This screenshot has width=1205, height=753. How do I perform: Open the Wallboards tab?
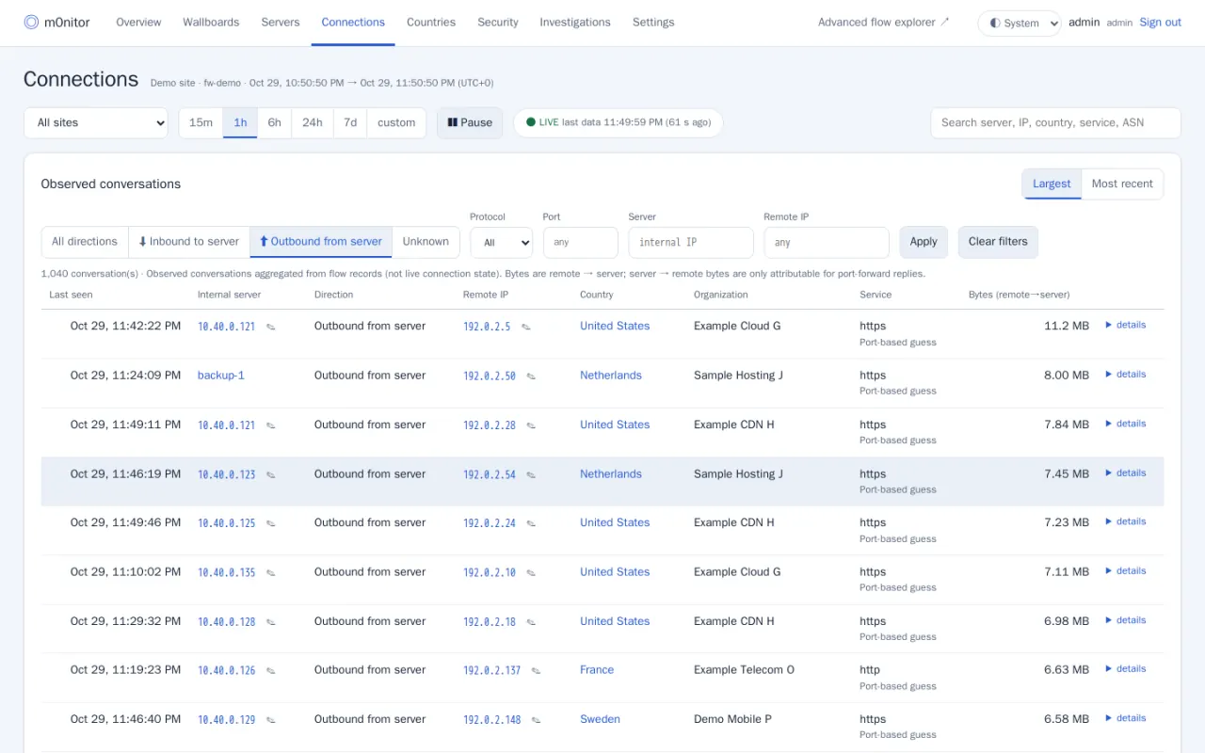(211, 23)
